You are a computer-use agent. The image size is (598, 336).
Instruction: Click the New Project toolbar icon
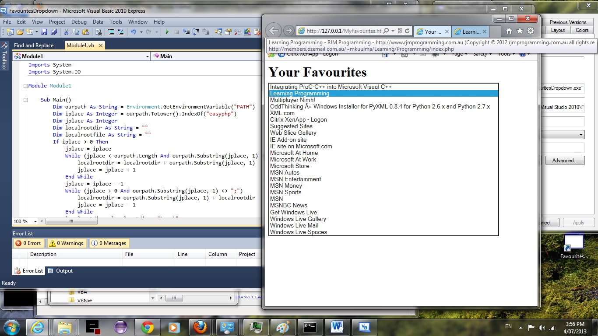(x=10, y=32)
